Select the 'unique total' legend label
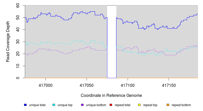Viewport: 203px width, 111px height. [37, 105]
